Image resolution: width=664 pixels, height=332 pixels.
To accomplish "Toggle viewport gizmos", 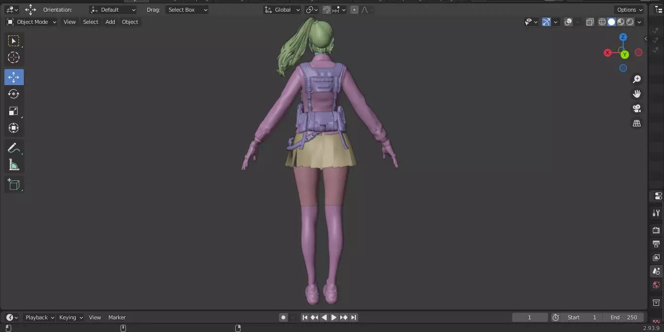I will [546, 22].
